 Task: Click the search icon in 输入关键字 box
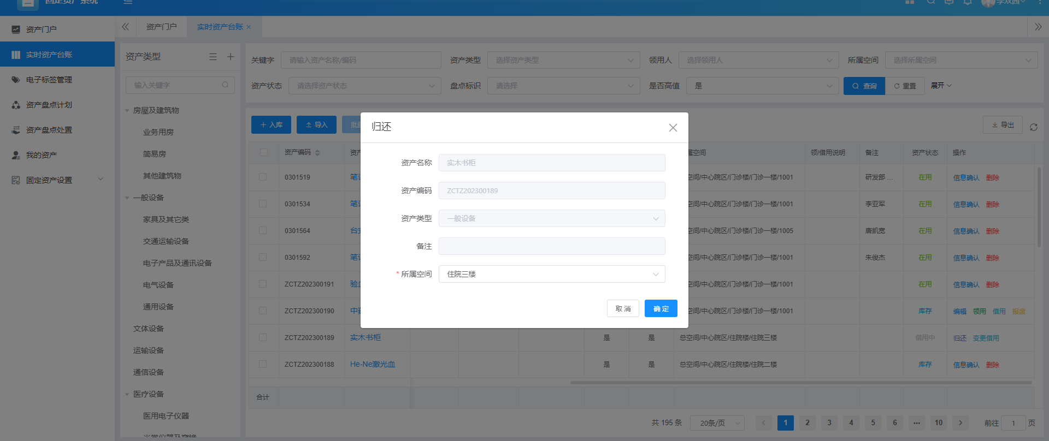click(x=225, y=85)
